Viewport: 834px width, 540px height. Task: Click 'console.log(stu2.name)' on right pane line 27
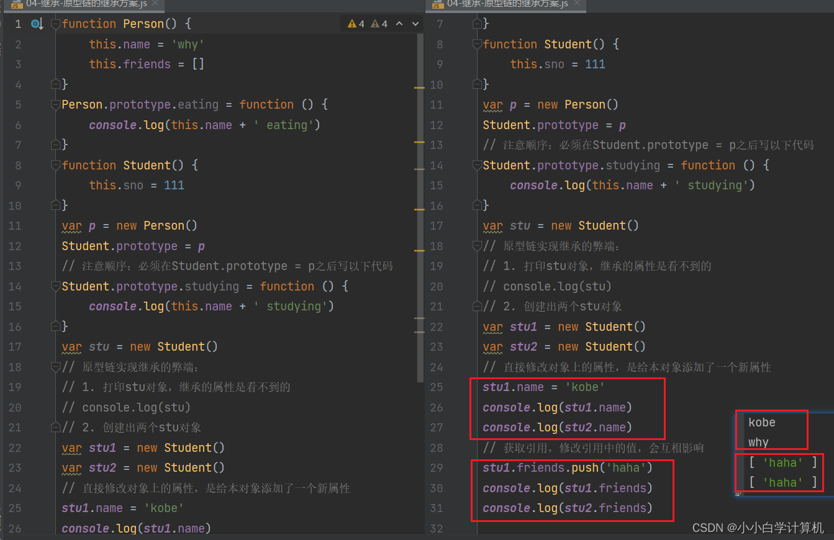(558, 427)
